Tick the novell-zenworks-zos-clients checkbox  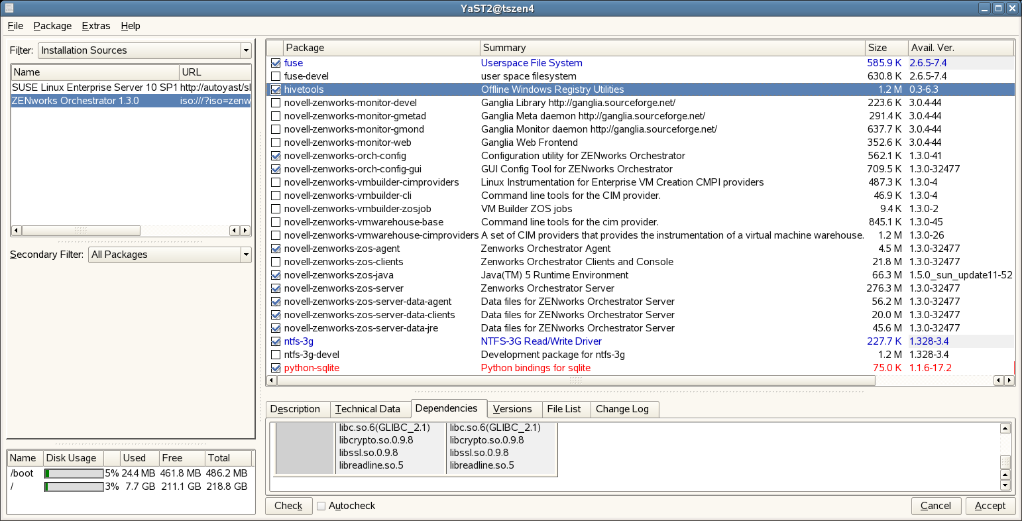(x=276, y=262)
